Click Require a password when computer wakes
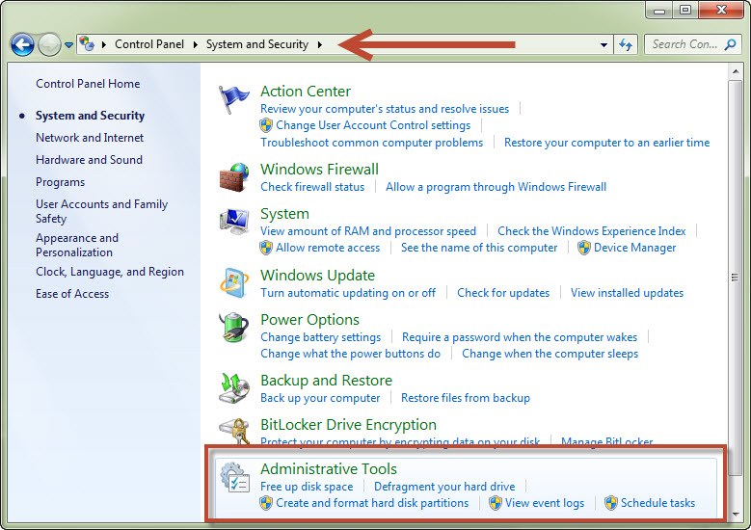The image size is (751, 530). point(520,337)
